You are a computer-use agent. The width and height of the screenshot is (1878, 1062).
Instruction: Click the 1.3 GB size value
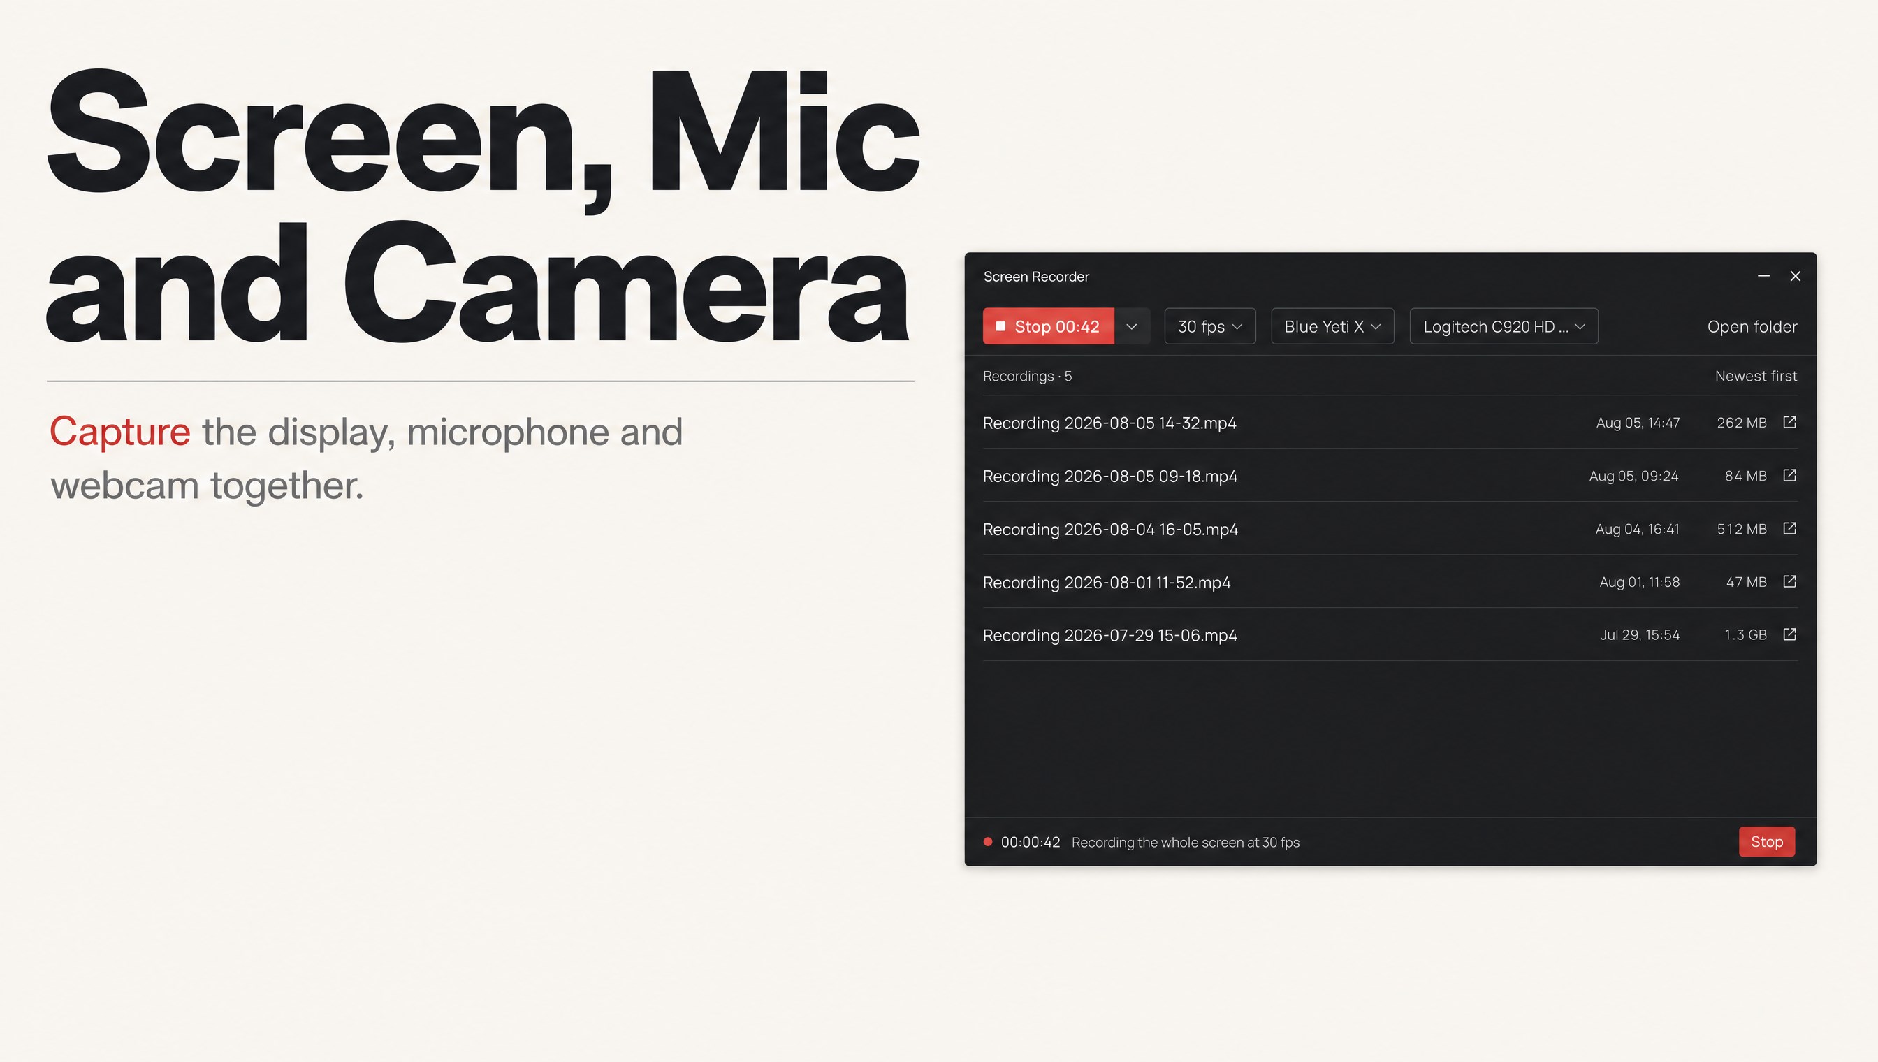point(1745,635)
